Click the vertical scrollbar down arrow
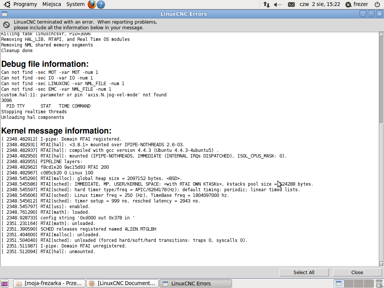 click(x=381, y=264)
